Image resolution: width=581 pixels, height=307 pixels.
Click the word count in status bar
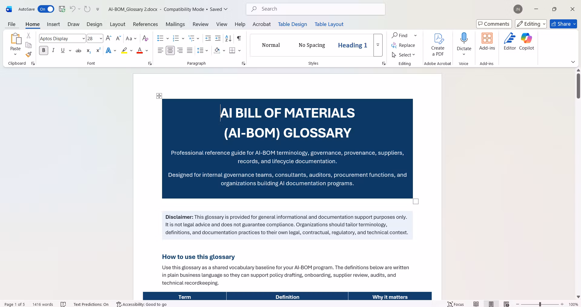43,304
